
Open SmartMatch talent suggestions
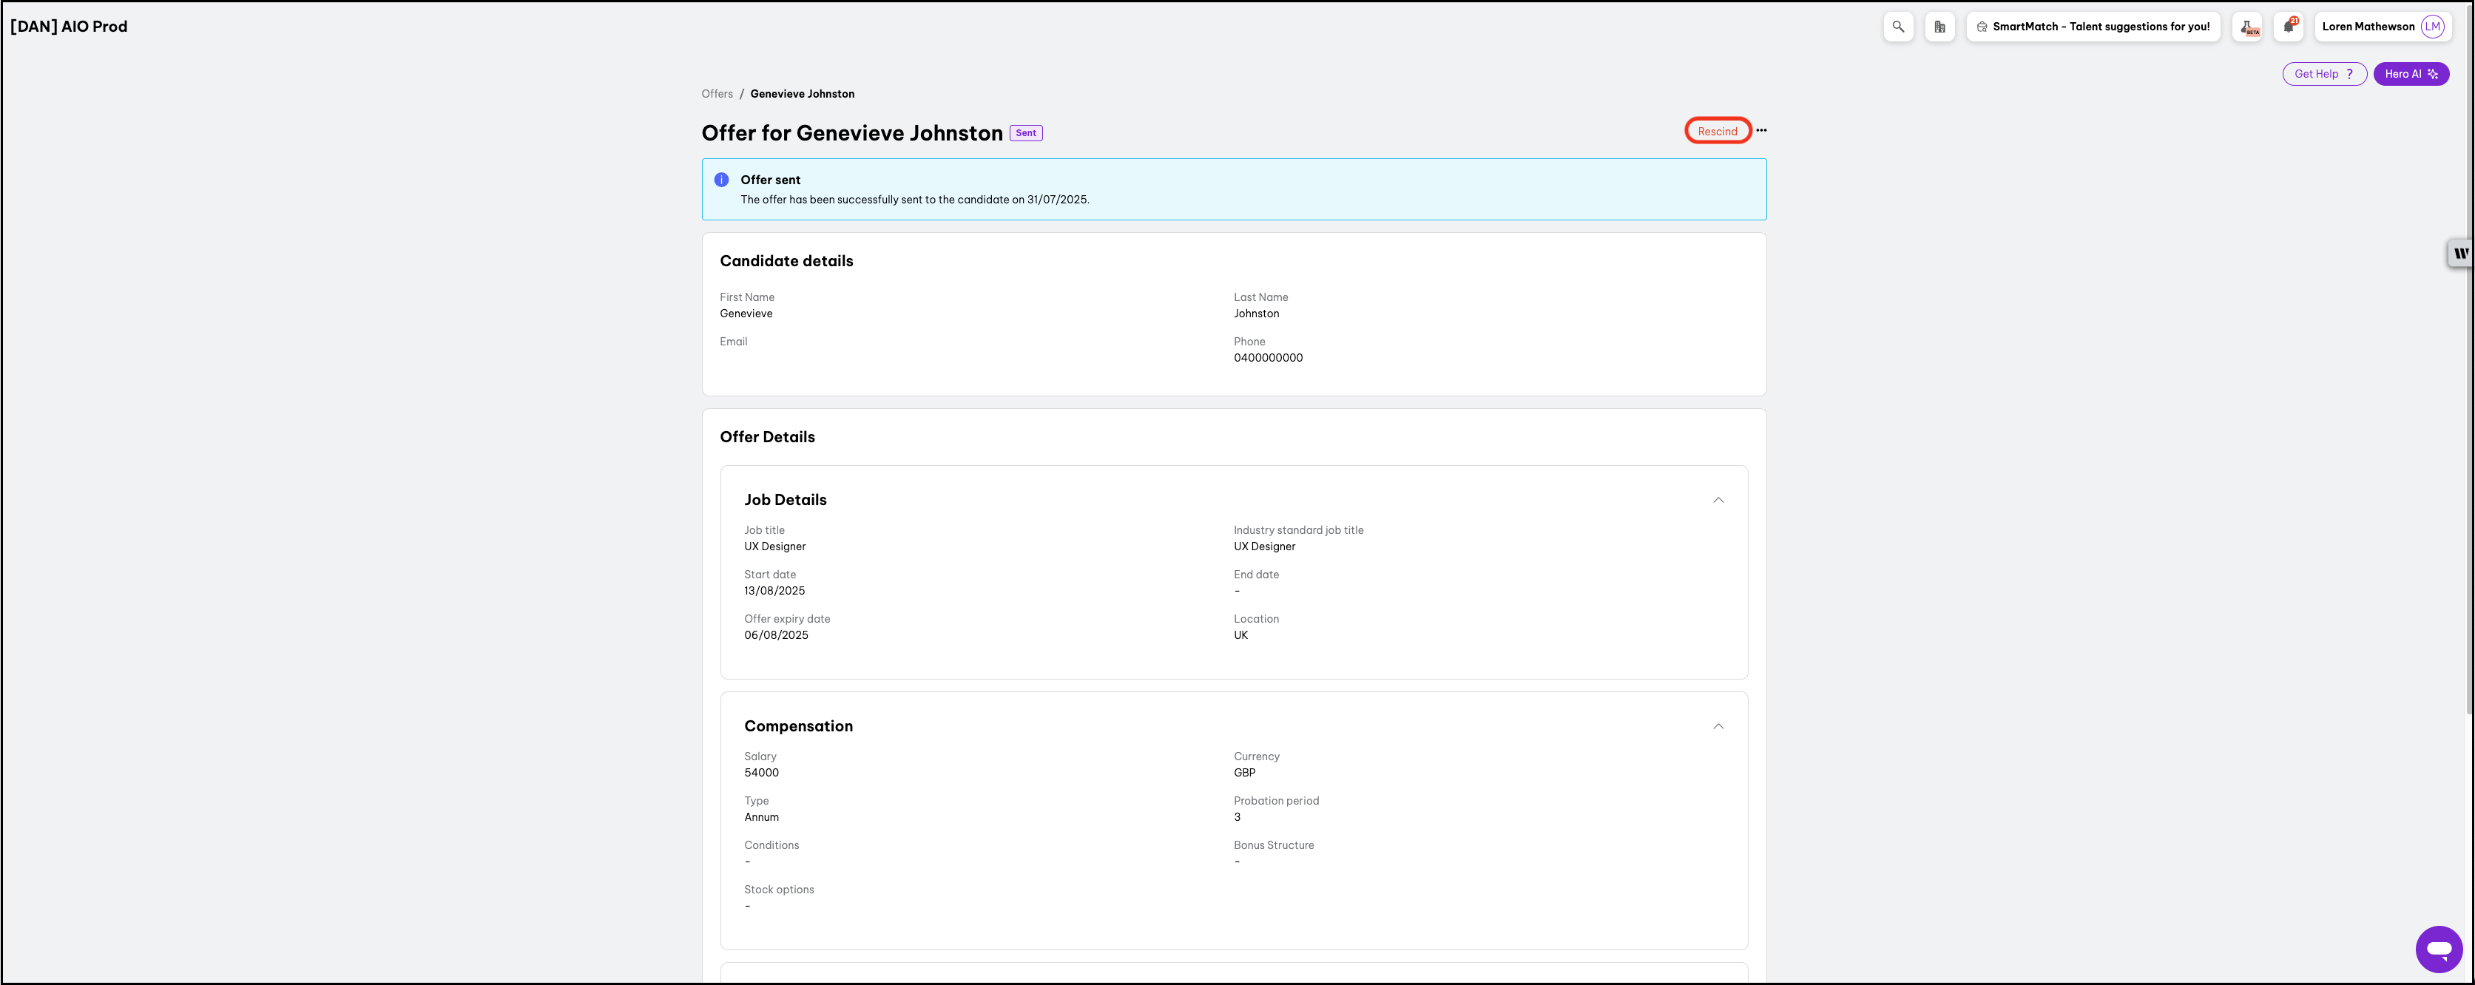[2093, 27]
